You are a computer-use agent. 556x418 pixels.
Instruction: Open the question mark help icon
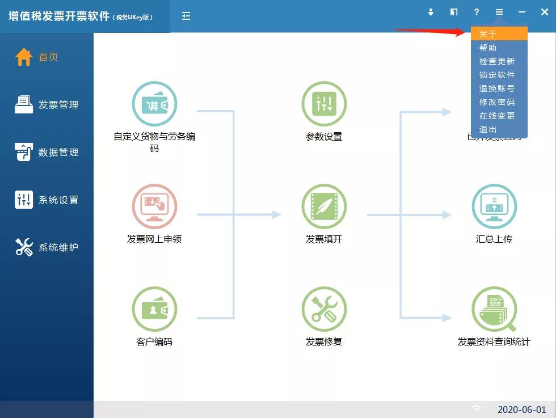point(477,12)
